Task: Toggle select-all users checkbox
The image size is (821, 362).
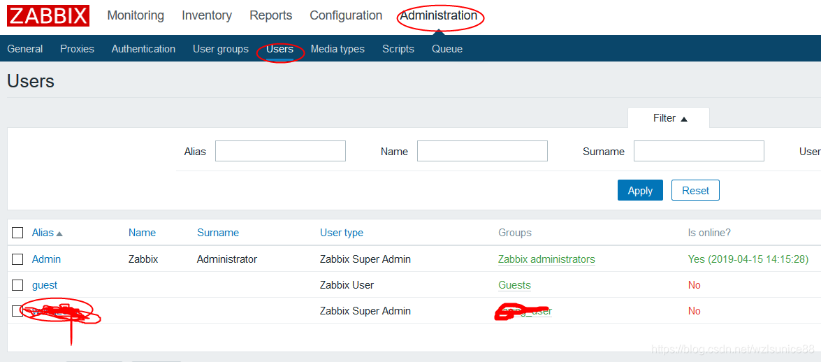Action: point(17,233)
